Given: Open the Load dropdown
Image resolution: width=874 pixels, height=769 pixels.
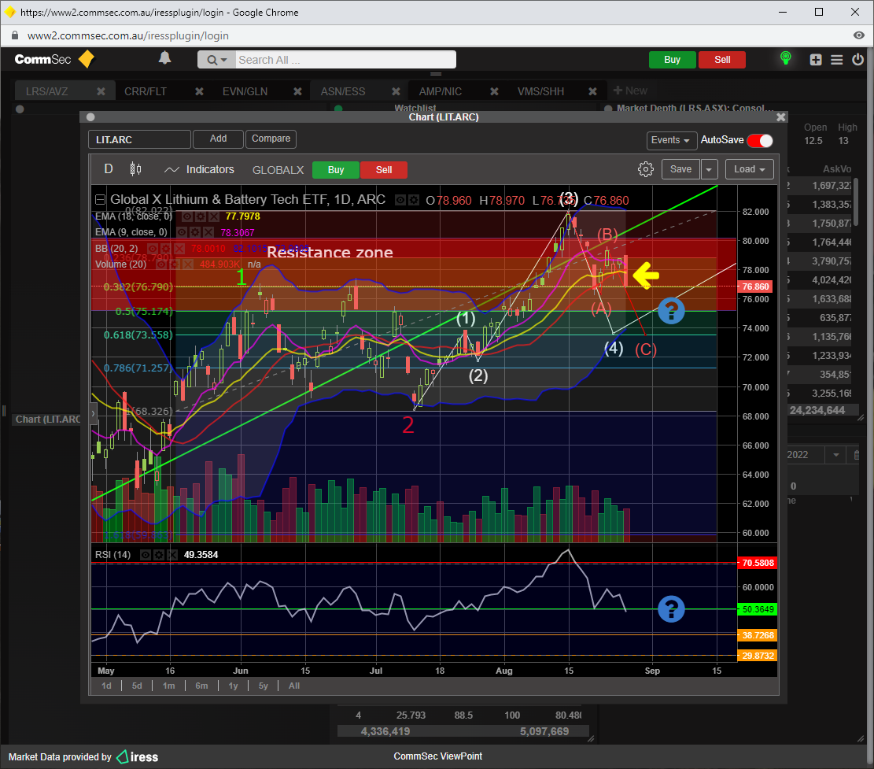Looking at the screenshot, I should tap(750, 169).
